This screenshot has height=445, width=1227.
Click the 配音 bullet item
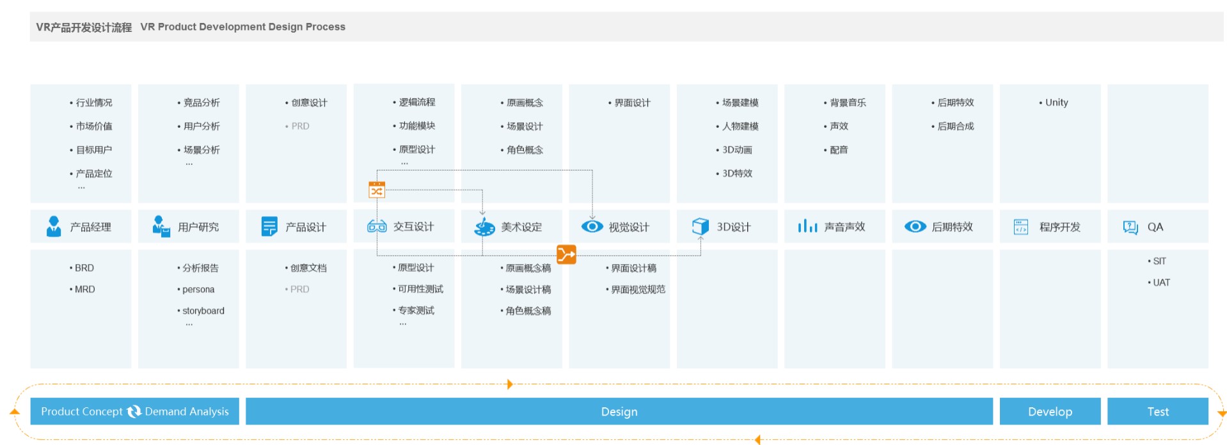click(835, 150)
